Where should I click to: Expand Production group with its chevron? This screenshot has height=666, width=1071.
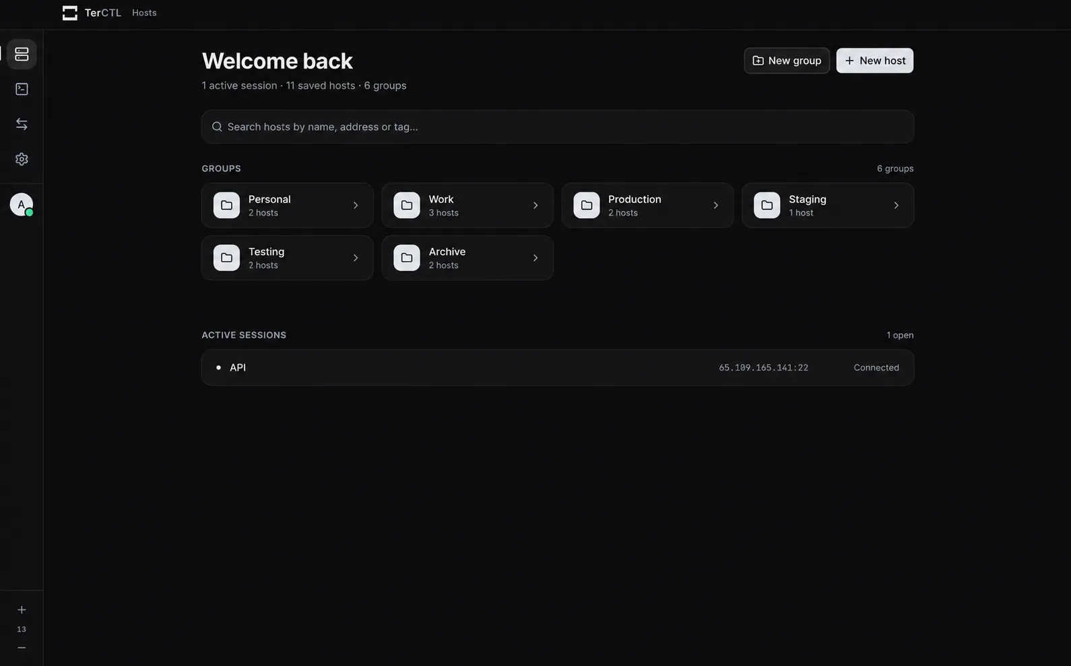(716, 205)
